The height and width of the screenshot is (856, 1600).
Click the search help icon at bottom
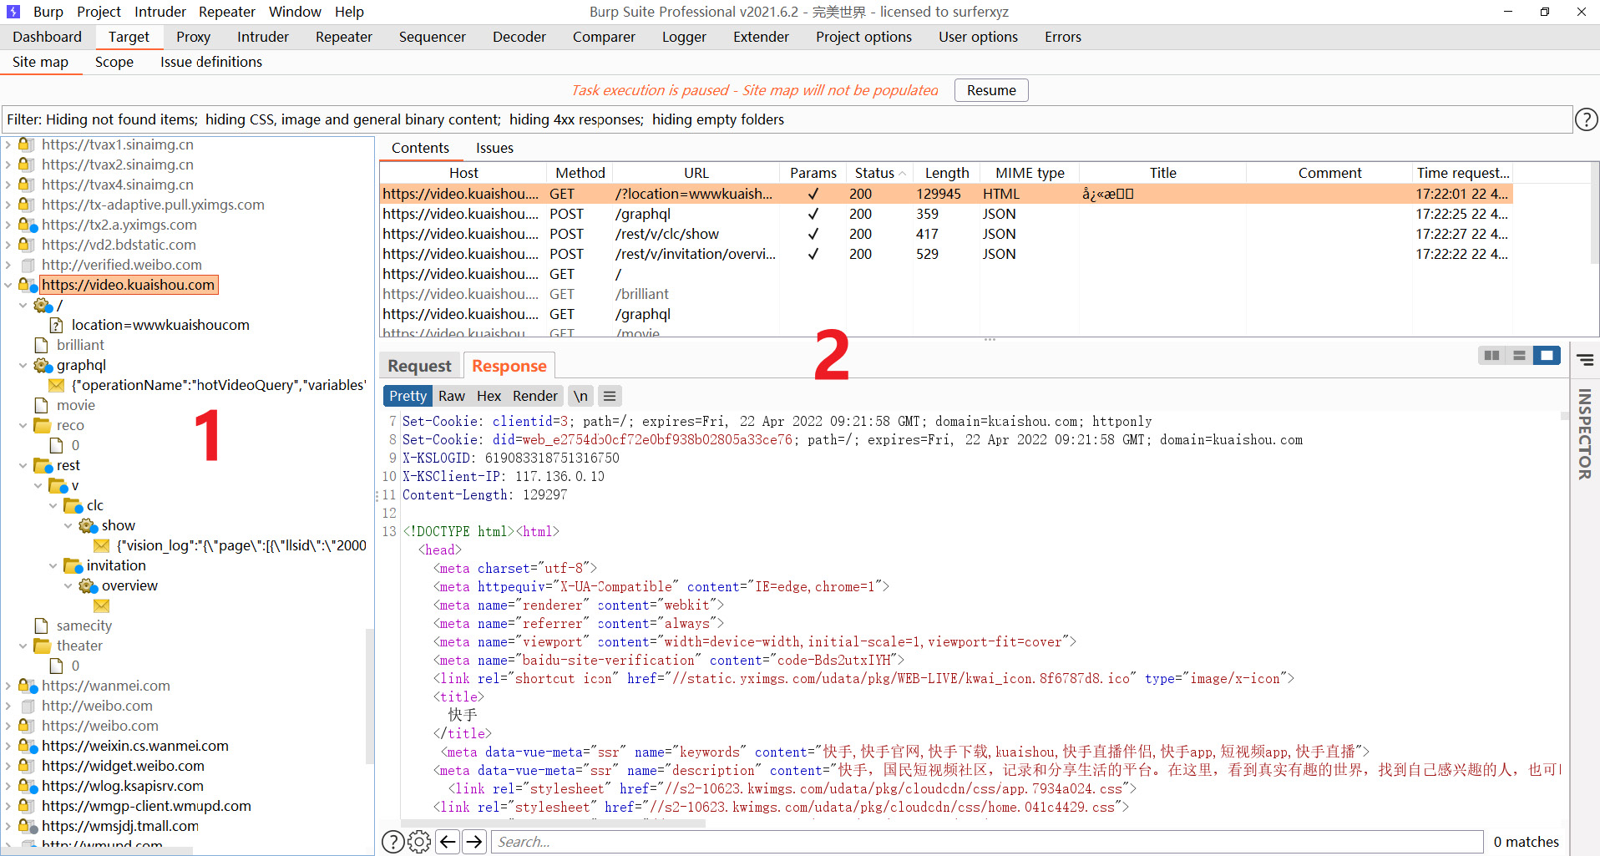click(392, 842)
